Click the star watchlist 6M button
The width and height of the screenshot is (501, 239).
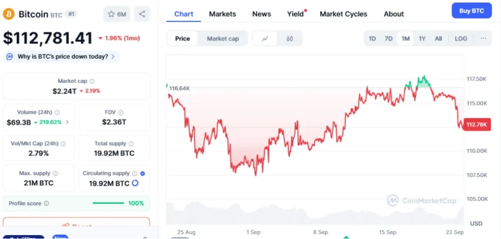[116, 14]
